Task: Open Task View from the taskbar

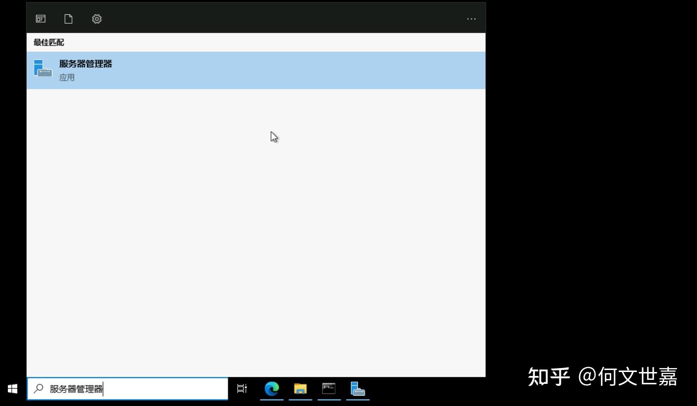Action: point(242,389)
